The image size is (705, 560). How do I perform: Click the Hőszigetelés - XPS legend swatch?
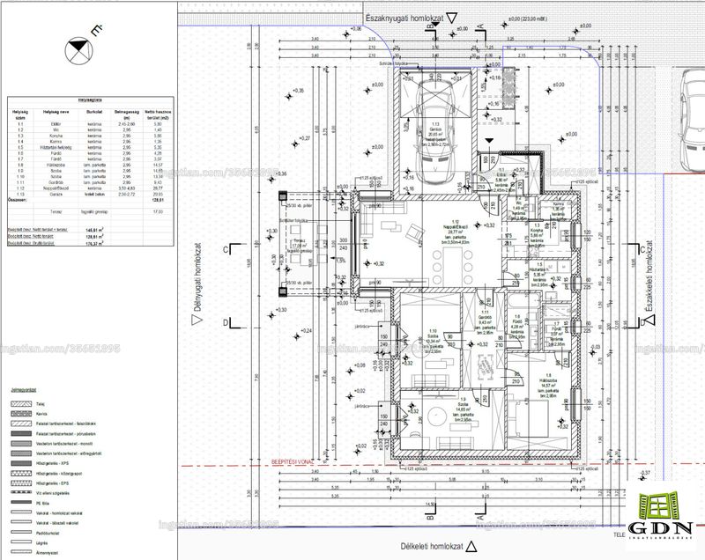21,463
